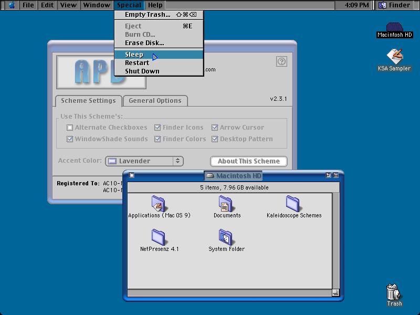Screen dimensions: 420x315
Task: Choose Restart from the Special menu
Action: (x=159, y=62)
